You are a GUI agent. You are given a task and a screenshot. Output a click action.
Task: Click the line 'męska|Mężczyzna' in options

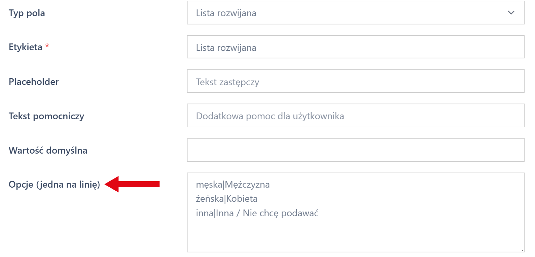[x=232, y=185]
